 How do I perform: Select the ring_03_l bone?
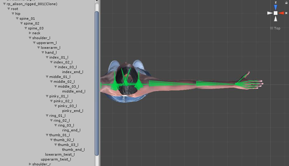click(x=66, y=125)
